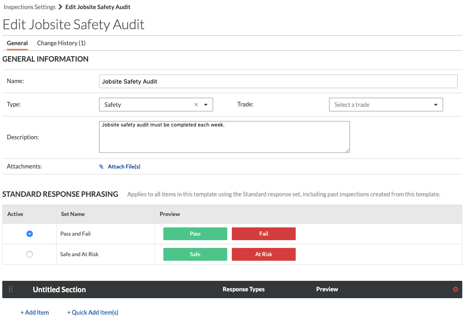
Task: Grab the Untitled Section drag handle
Action: [x=10, y=289]
